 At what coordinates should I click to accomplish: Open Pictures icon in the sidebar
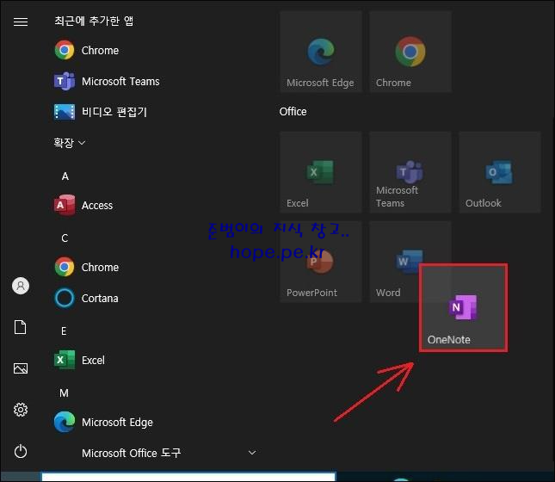point(21,368)
